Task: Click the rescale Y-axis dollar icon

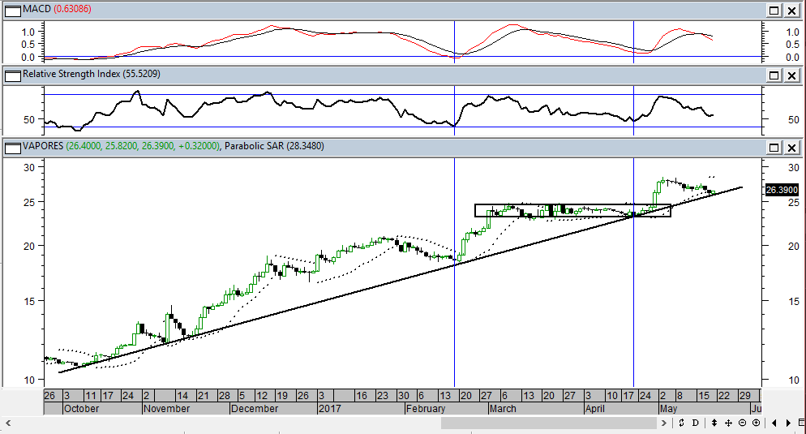Action: [682, 423]
